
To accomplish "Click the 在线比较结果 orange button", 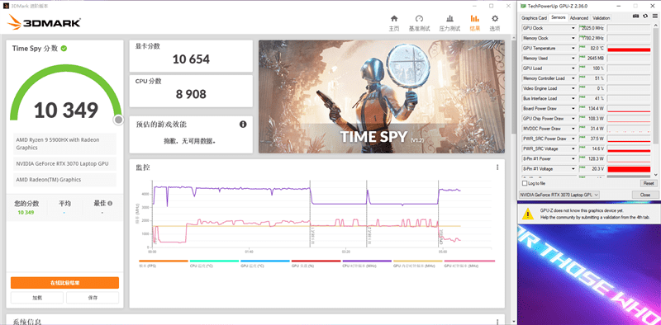I will point(65,283).
